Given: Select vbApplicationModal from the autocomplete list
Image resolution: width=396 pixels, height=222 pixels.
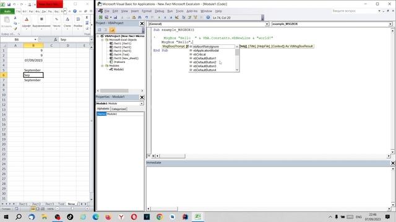Looking at the screenshot, I should click(206, 51).
